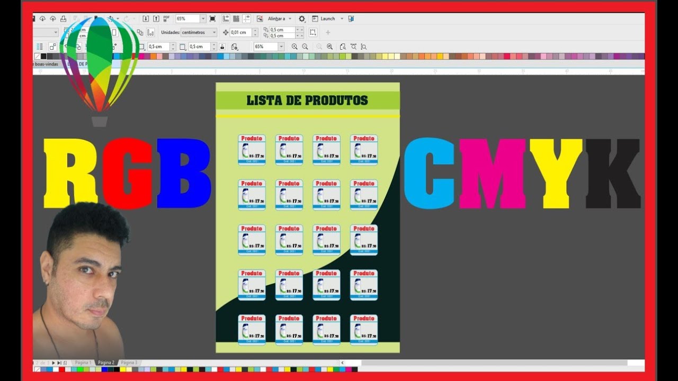Click the Publish to PDF icon

point(166,19)
